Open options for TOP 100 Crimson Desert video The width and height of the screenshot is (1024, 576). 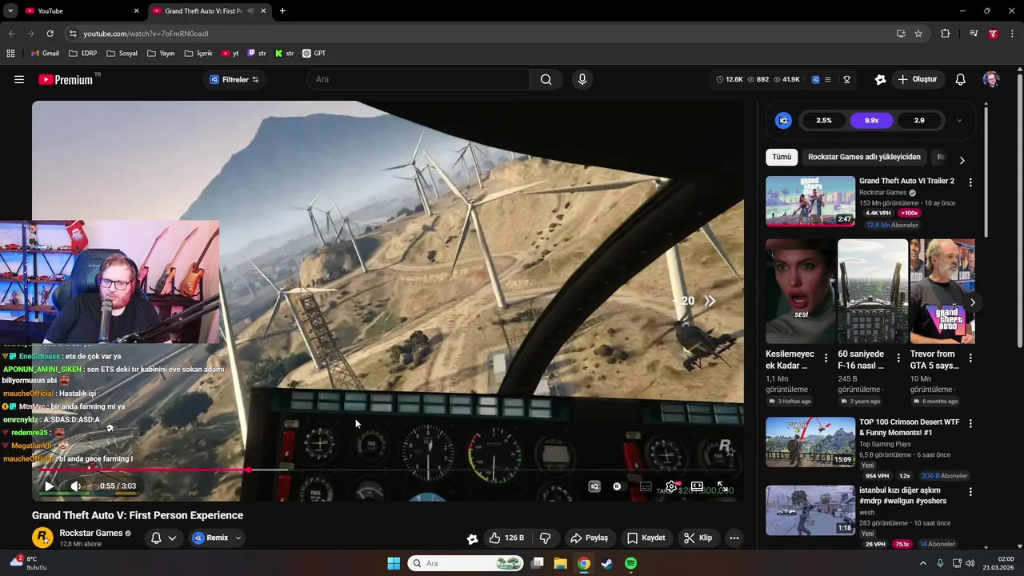click(970, 423)
